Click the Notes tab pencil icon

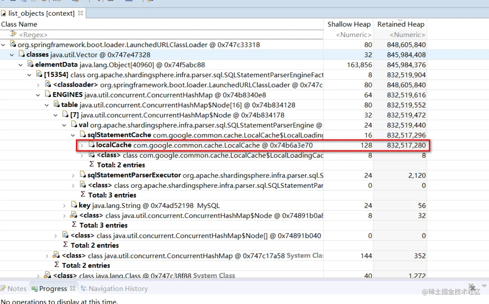[x=3, y=288]
